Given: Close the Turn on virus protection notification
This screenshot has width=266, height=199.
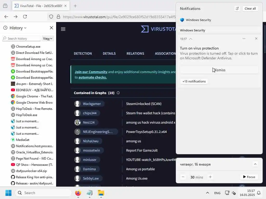Looking at the screenshot, I should click(x=256, y=39).
